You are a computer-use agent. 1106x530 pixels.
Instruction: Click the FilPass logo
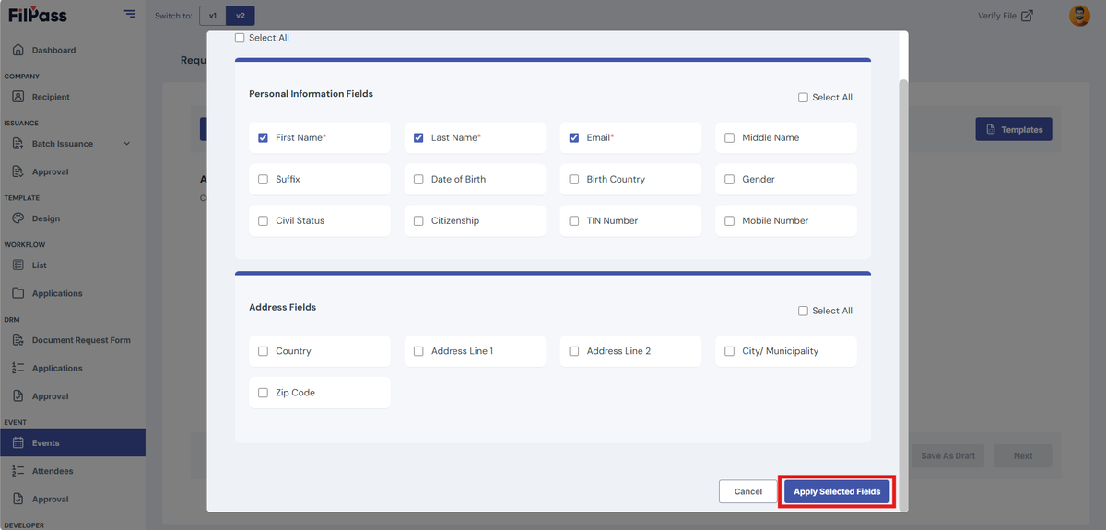click(38, 14)
